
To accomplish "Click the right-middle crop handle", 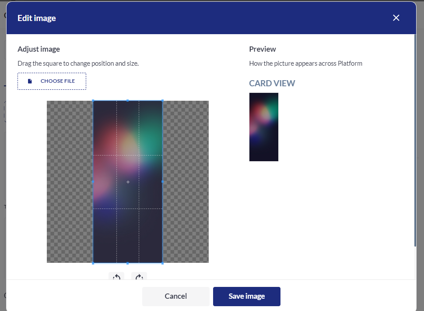I will click(x=162, y=181).
